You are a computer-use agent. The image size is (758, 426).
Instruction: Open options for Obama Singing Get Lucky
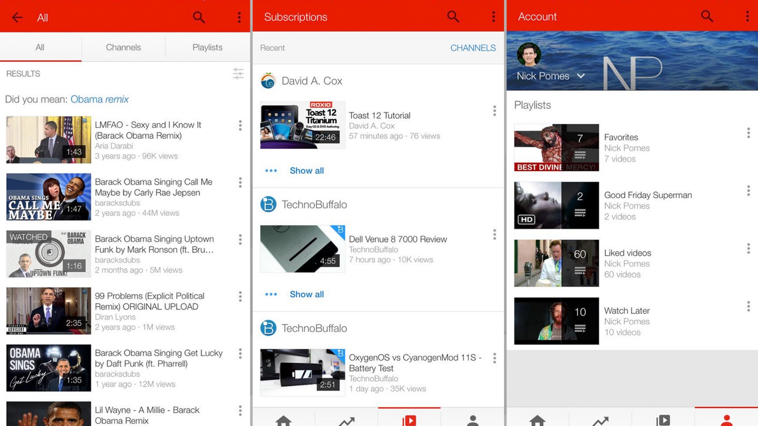click(x=240, y=353)
